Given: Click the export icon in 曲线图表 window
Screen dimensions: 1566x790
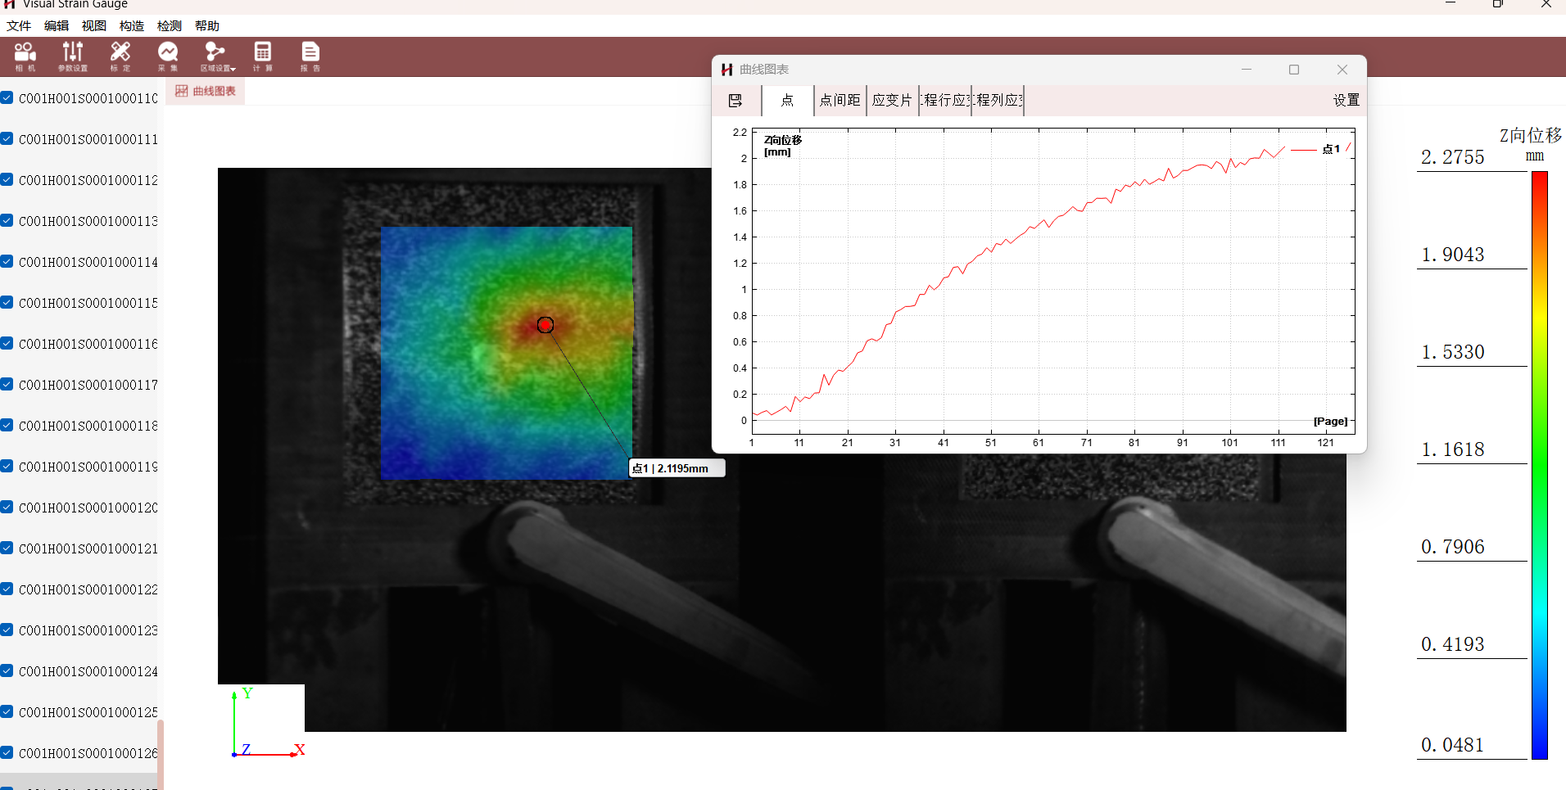Looking at the screenshot, I should click(735, 101).
